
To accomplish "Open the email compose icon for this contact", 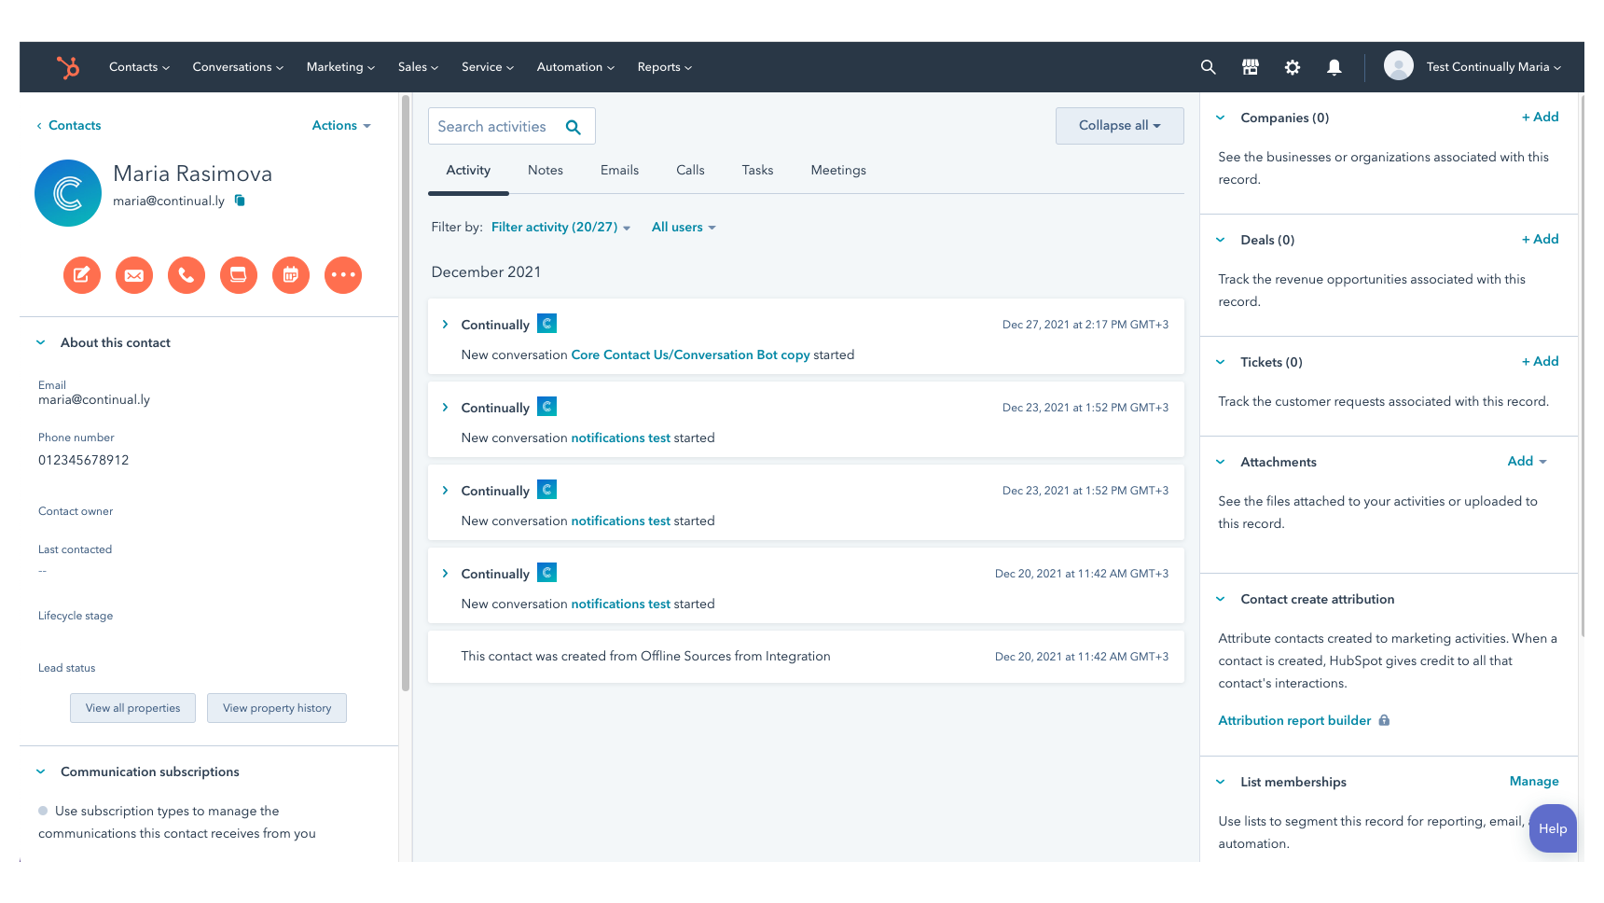I will point(134,275).
